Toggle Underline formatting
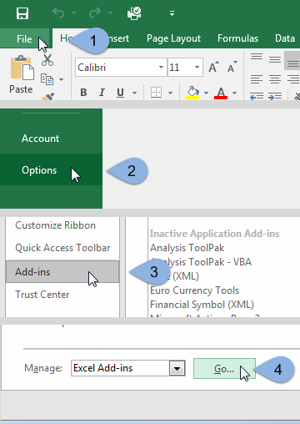300x424 pixels. [120, 92]
